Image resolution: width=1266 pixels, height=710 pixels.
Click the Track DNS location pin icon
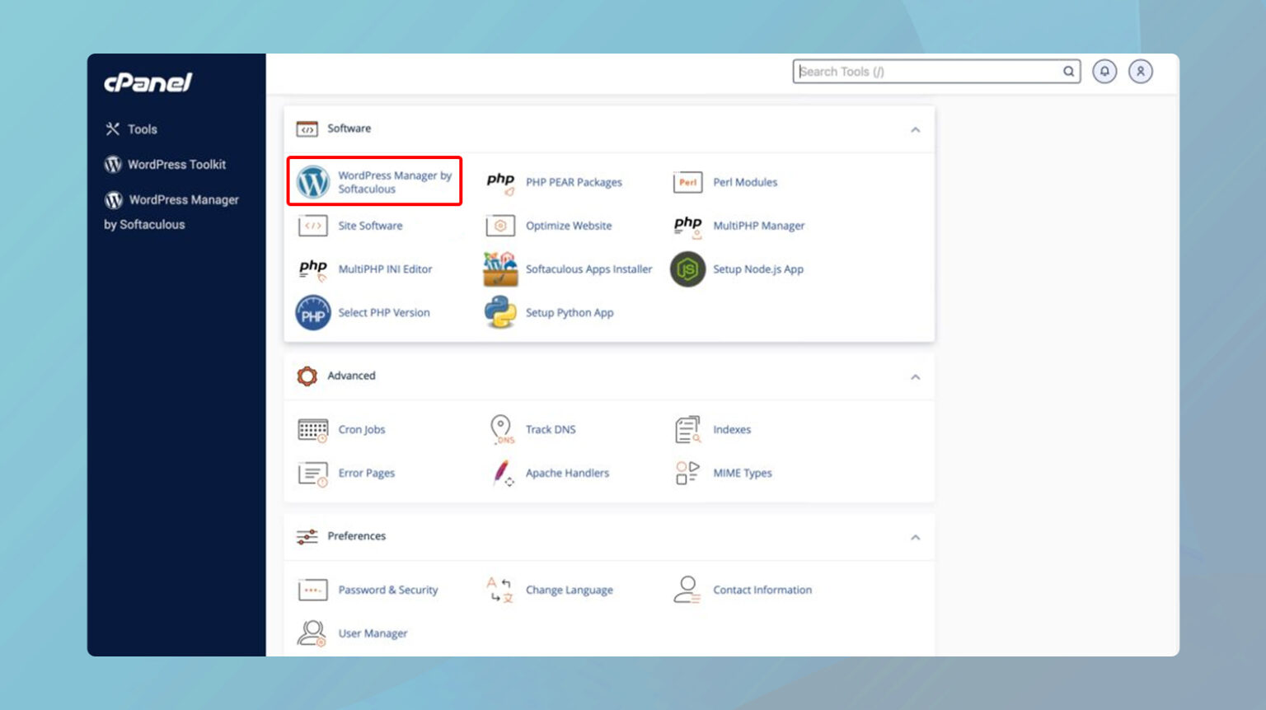pyautogui.click(x=500, y=429)
